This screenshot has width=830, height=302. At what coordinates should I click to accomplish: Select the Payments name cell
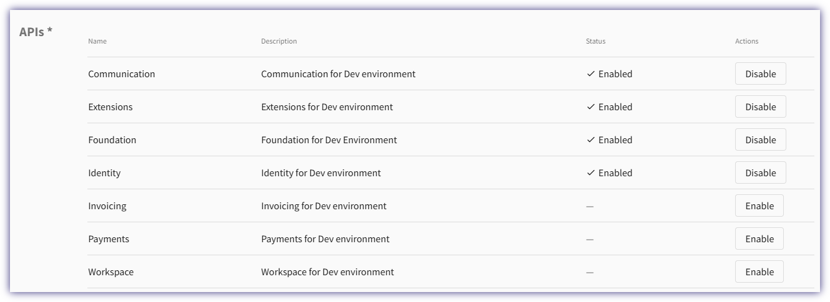tap(109, 238)
